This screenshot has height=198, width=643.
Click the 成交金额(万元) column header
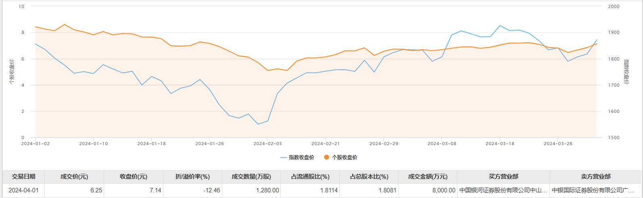tap(428, 177)
